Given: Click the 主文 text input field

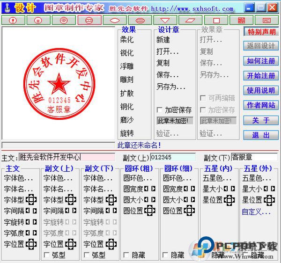Looking at the screenshot, I should pos(67,157).
